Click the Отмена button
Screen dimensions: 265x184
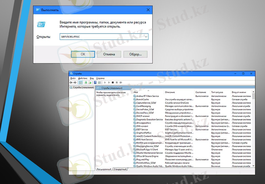click(109, 54)
